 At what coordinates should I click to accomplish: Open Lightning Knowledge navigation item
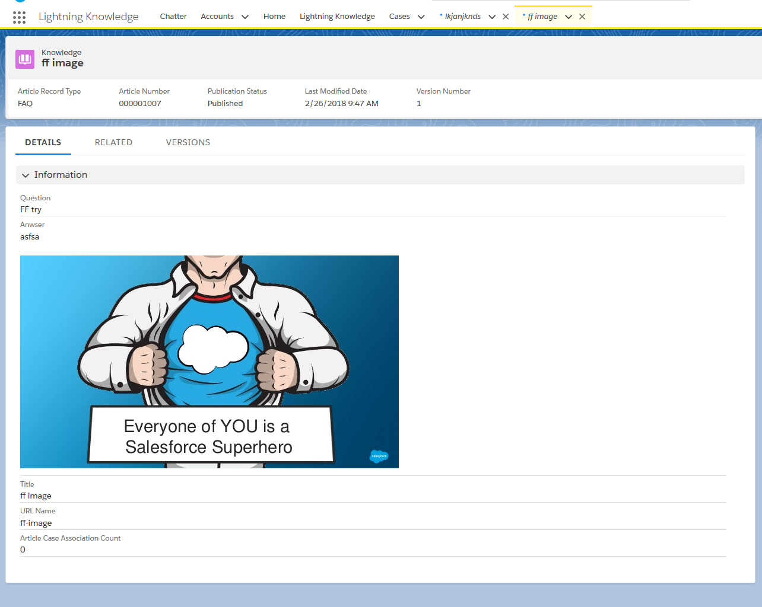(x=337, y=17)
